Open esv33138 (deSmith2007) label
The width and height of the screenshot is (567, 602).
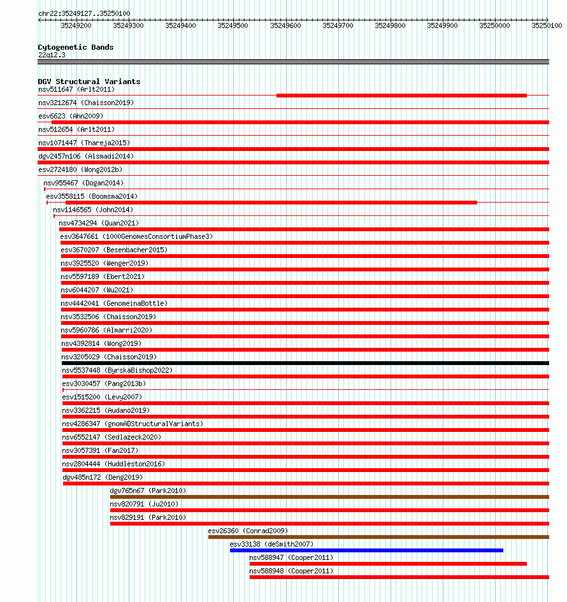pos(271,545)
